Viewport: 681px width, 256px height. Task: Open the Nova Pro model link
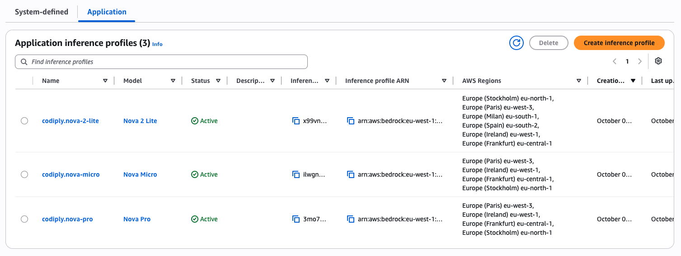[137, 219]
